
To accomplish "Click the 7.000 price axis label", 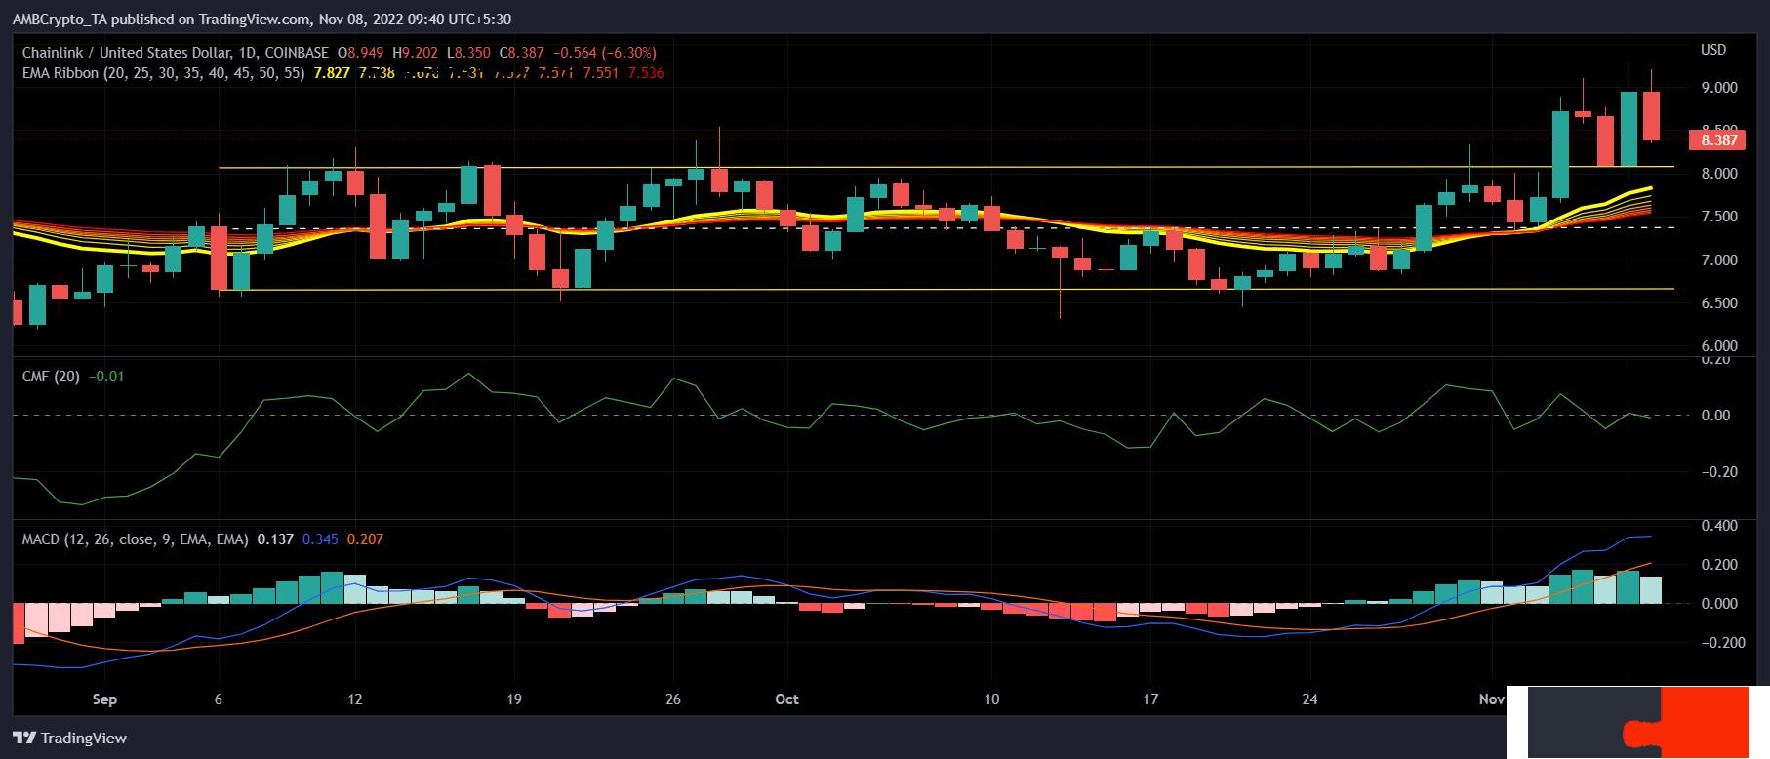I will 1718,260.
